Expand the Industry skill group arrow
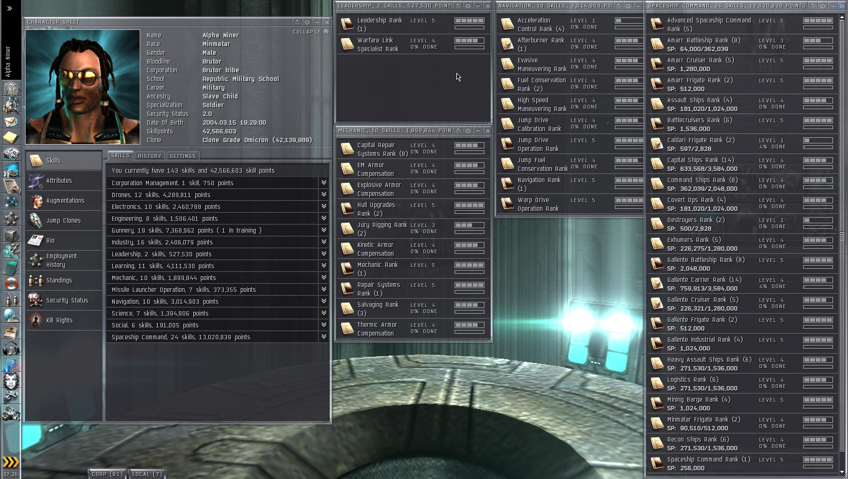 click(x=324, y=242)
